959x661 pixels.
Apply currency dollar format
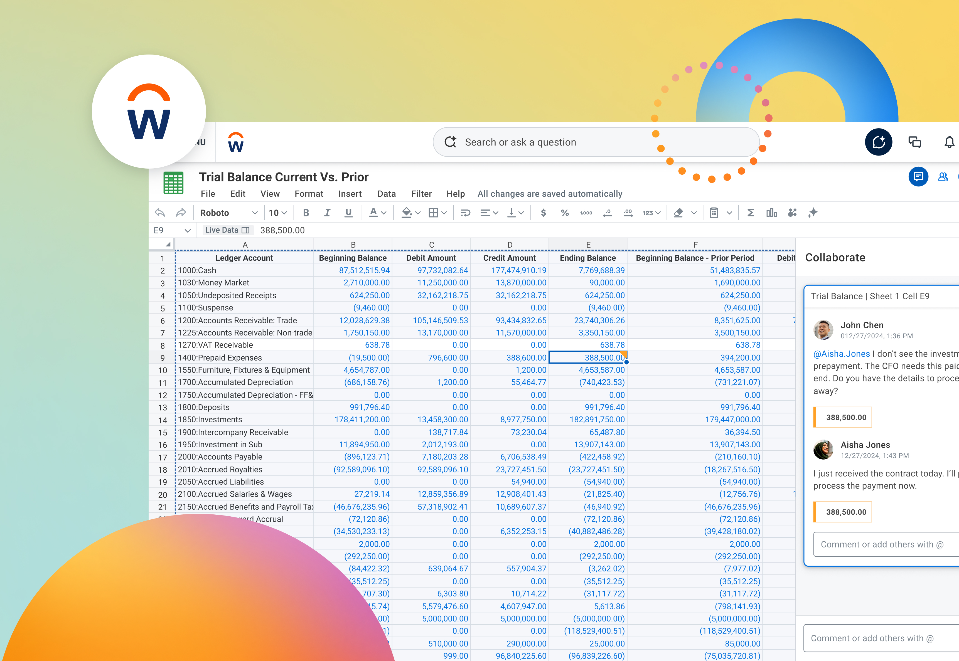544,213
